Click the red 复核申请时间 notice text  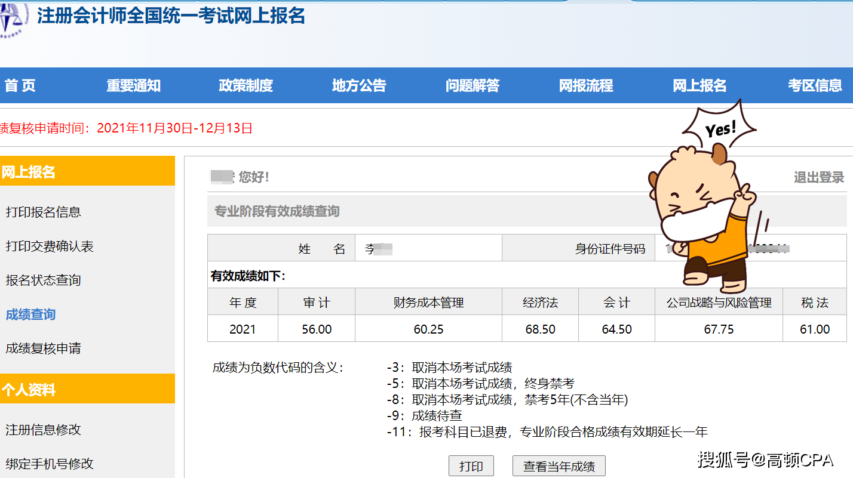click(126, 128)
